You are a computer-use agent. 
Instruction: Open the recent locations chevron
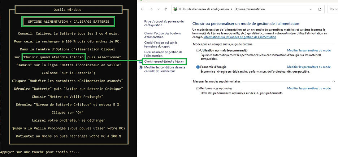159,9
